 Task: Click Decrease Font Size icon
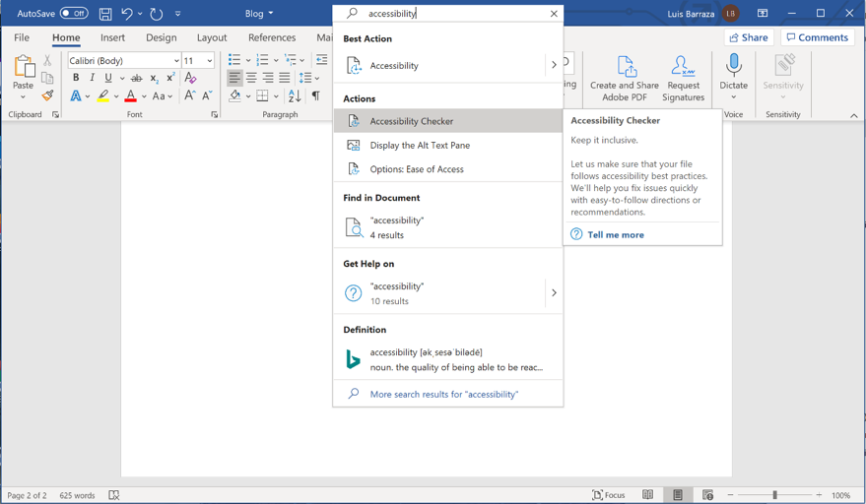[207, 95]
